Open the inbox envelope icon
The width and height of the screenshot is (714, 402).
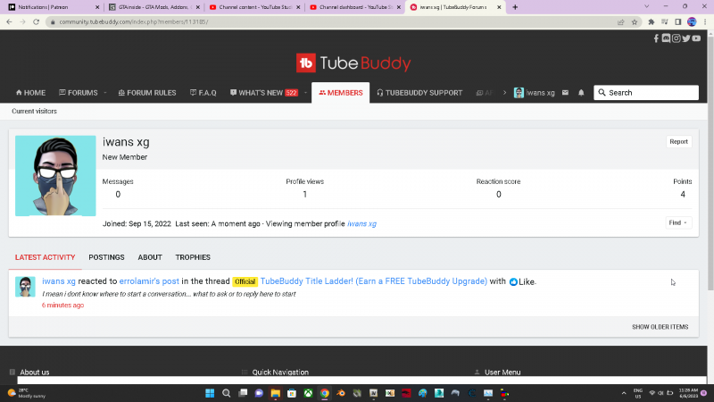coord(565,93)
